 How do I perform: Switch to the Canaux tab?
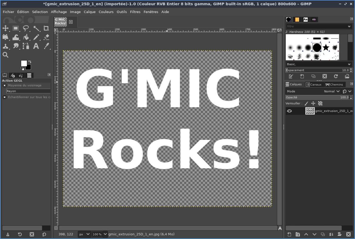(x=313, y=84)
